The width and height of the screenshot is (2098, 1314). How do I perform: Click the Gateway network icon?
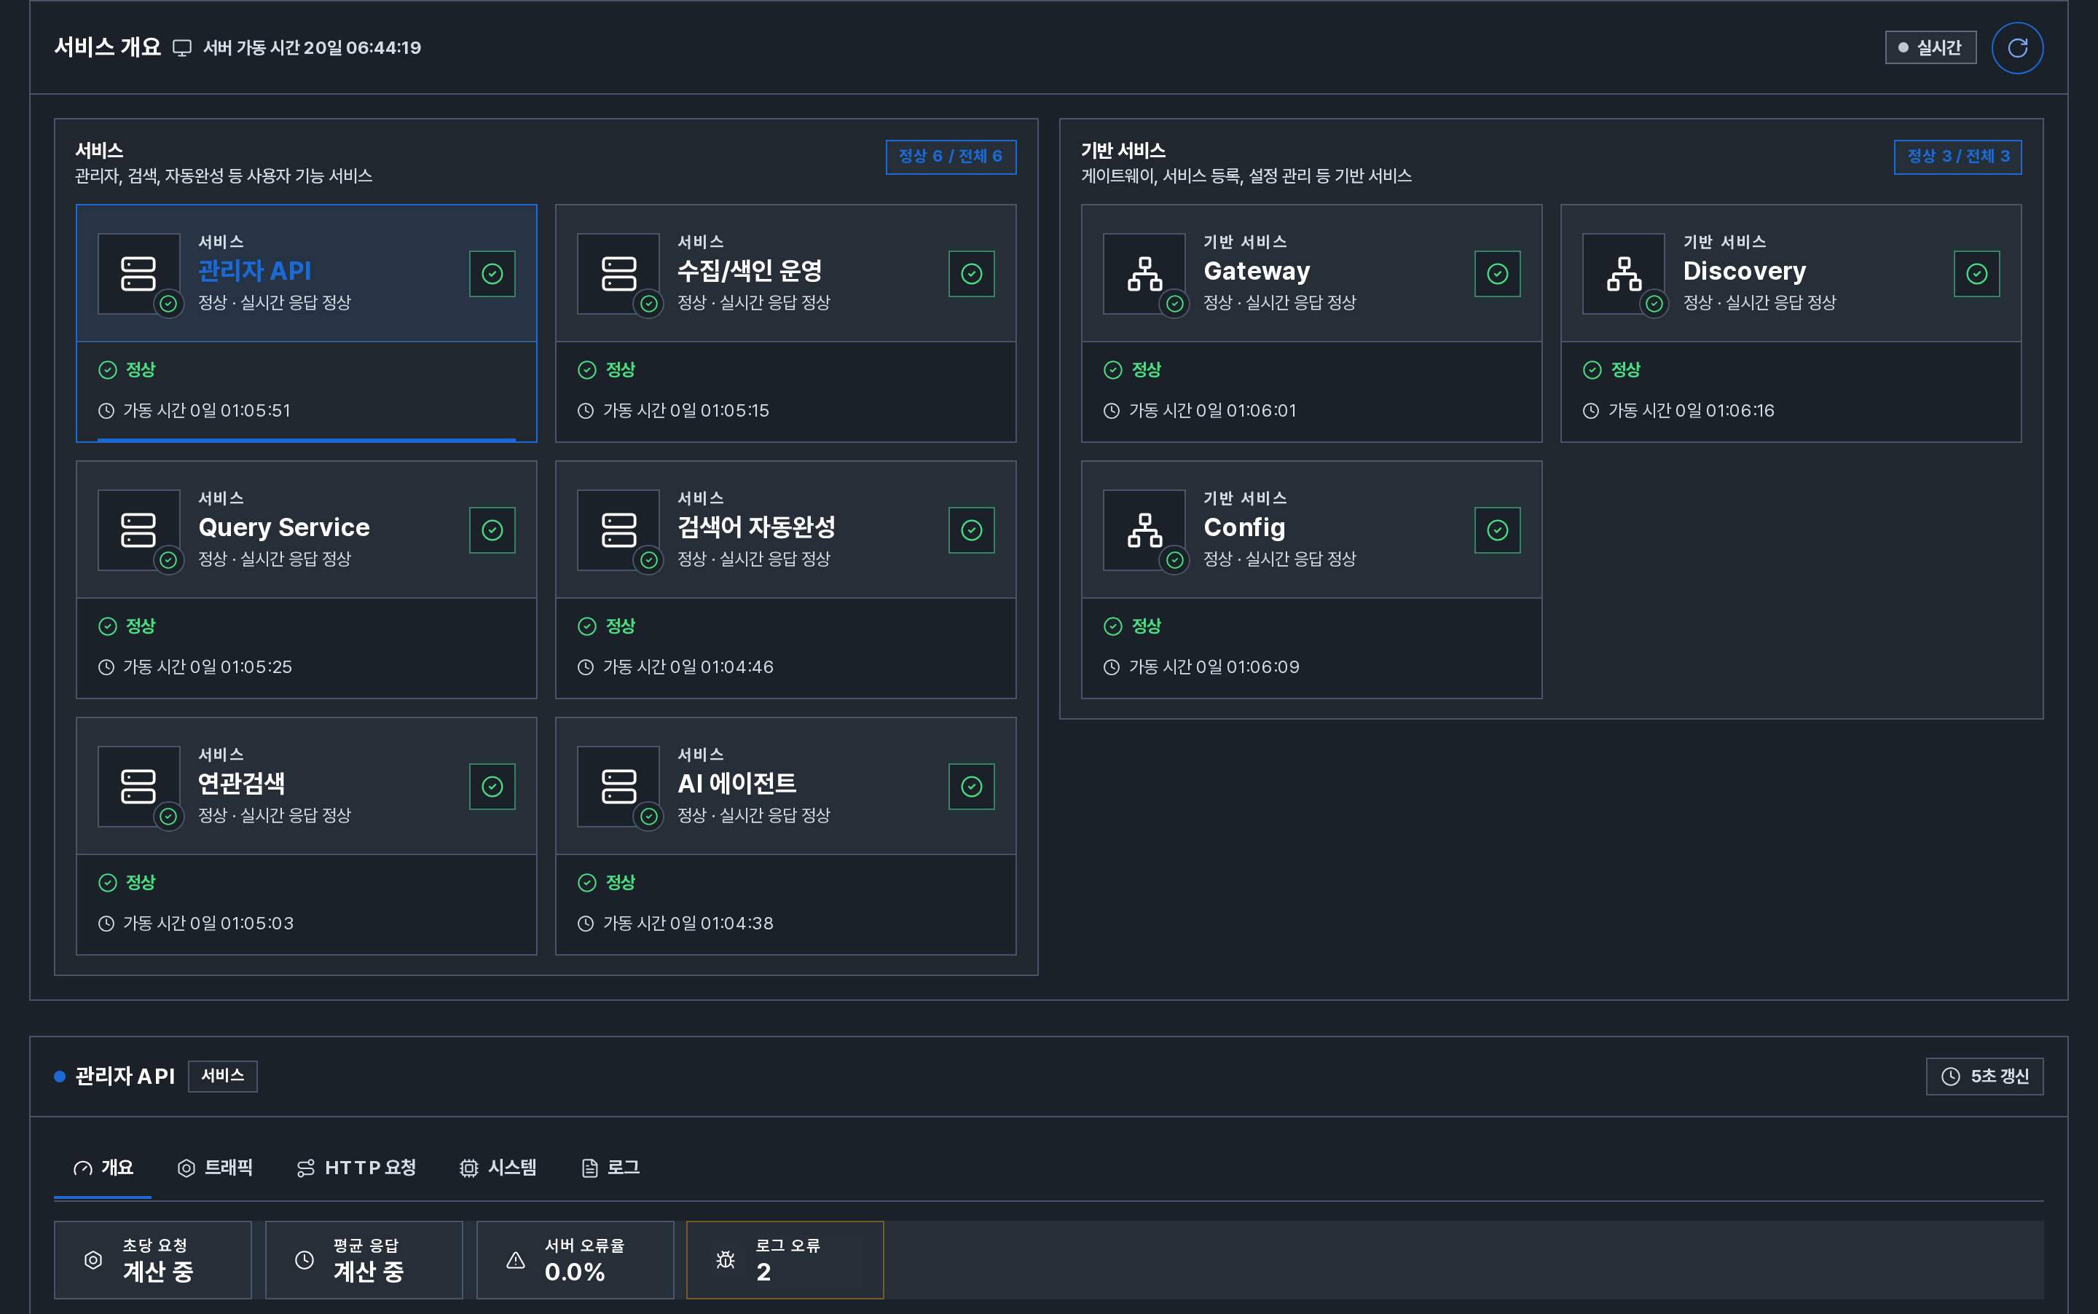(x=1144, y=274)
